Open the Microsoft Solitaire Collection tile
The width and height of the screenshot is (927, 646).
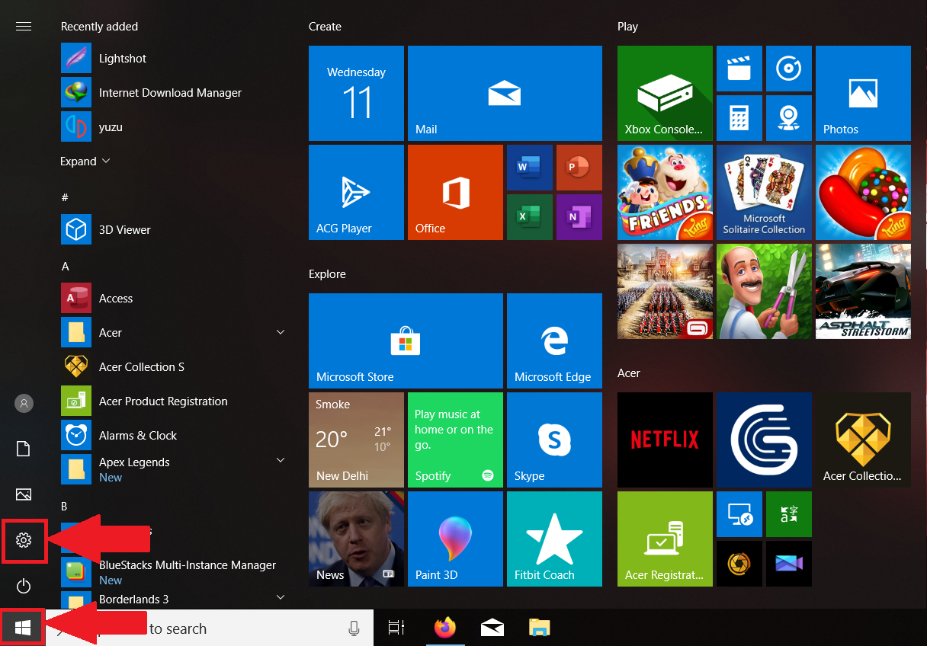click(x=764, y=192)
